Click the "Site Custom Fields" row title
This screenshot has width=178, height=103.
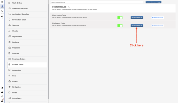point(58,23)
